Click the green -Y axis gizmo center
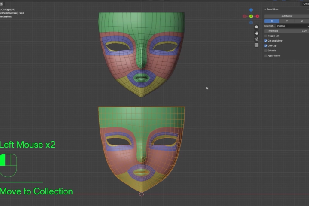 pyautogui.click(x=251, y=16)
